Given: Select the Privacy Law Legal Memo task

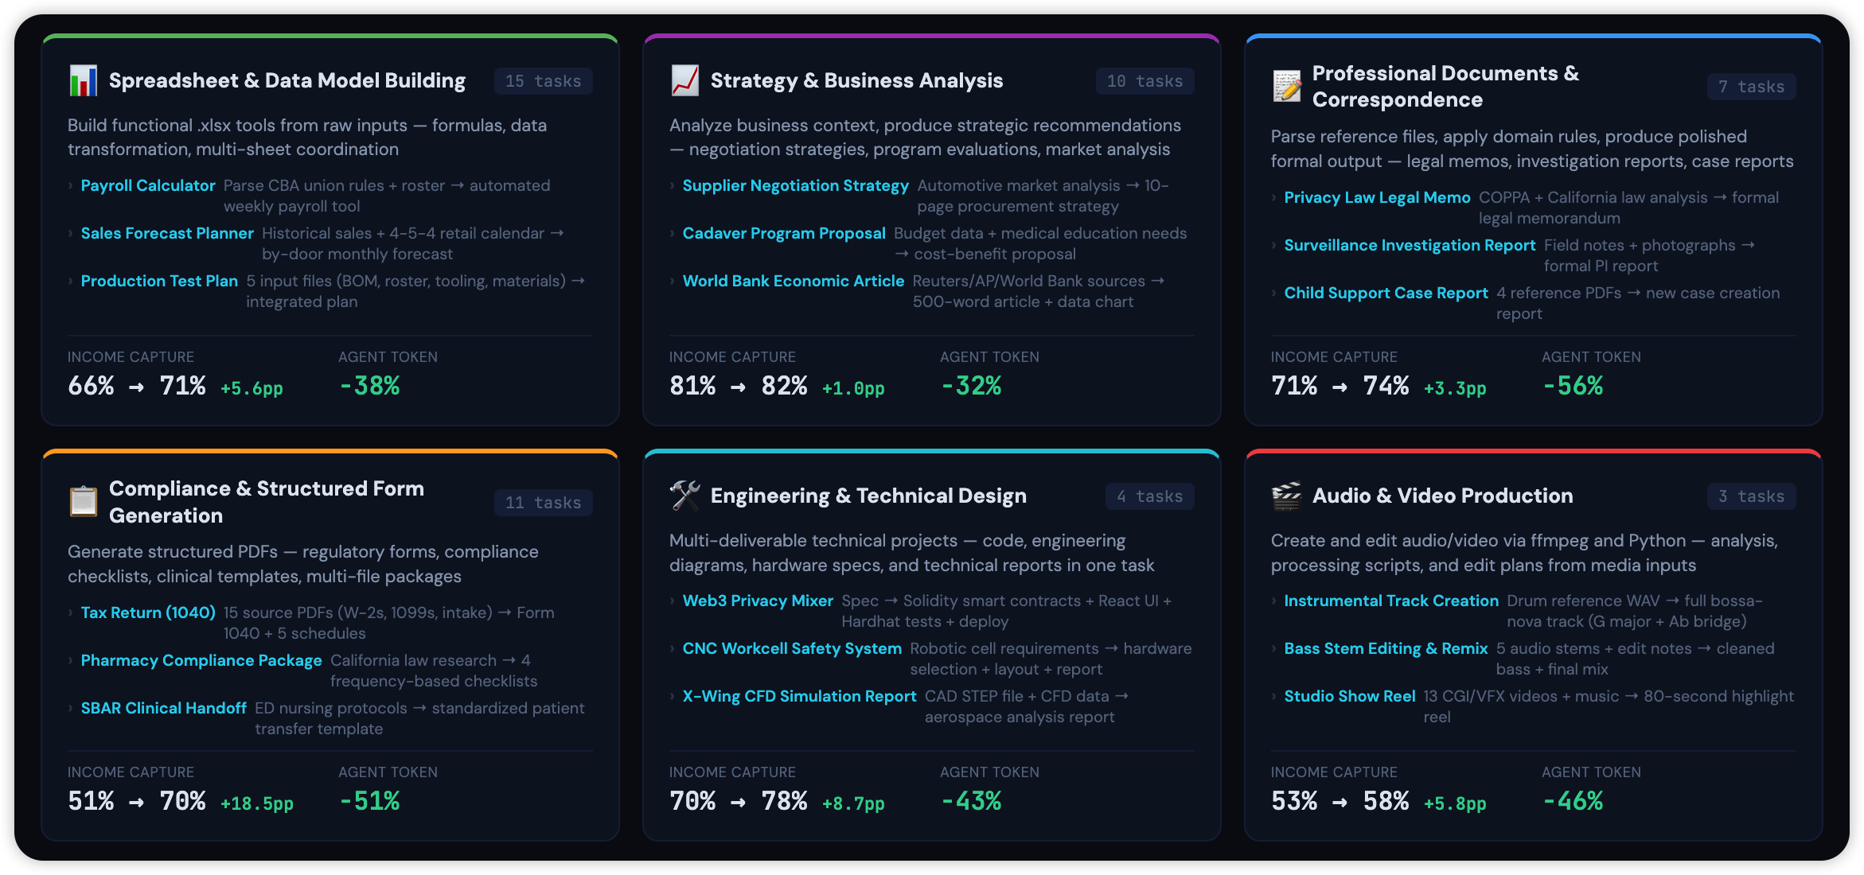Looking at the screenshot, I should pos(1377,197).
